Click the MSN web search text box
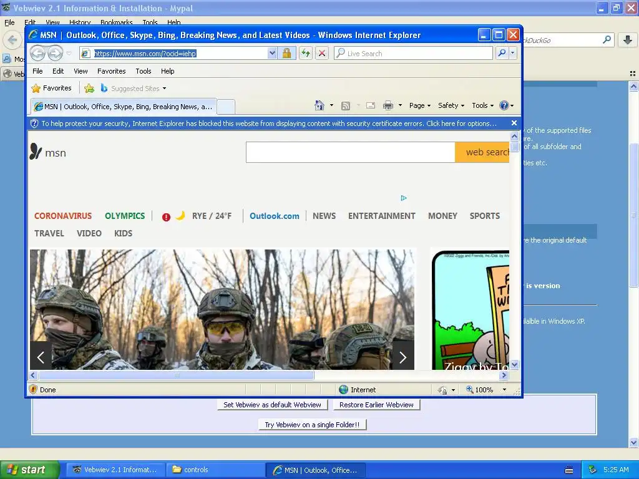Viewport: 639px width, 479px height. coord(350,152)
